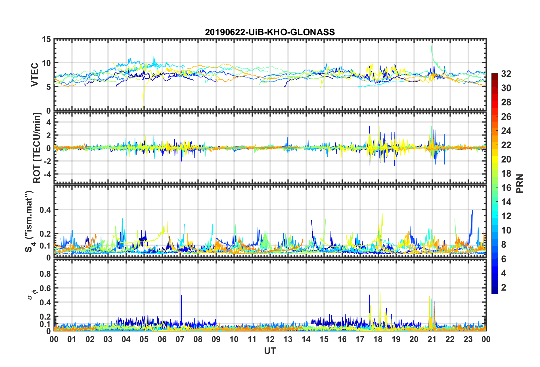Click the VTEC axis tick value 5
Screen dimensions: 540x367
click(49, 87)
